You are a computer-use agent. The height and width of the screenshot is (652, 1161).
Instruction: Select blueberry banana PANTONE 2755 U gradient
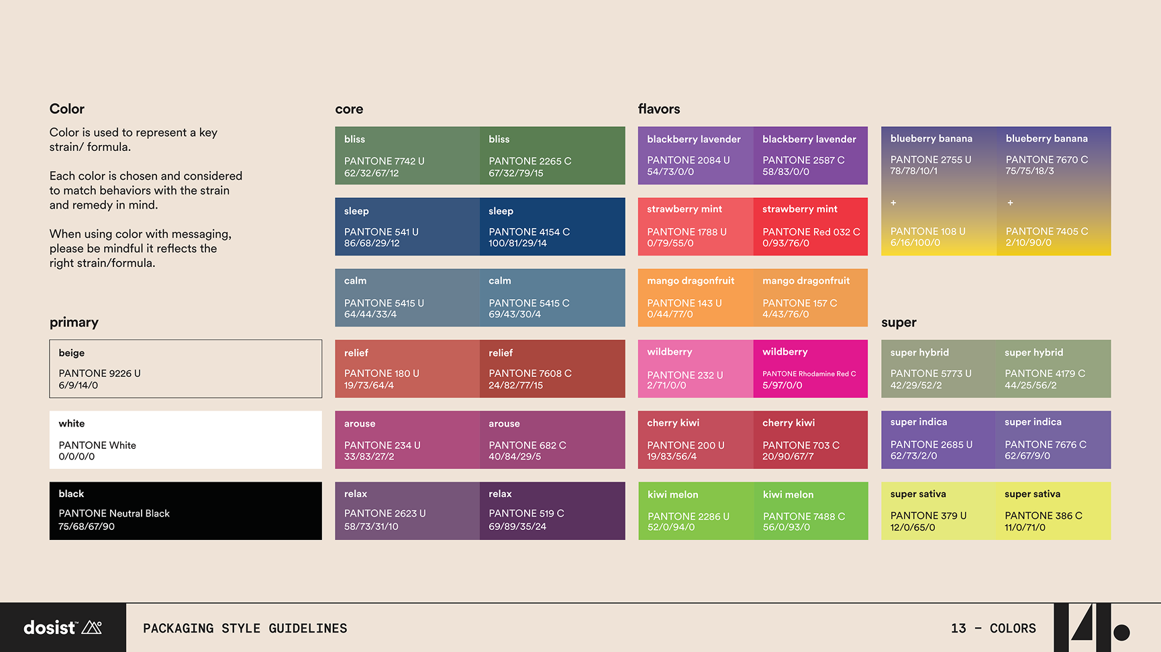939,191
